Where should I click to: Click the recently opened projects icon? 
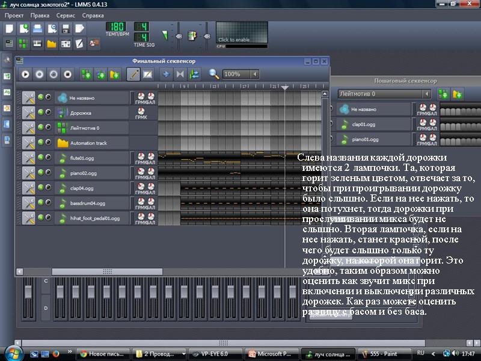click(x=52, y=28)
